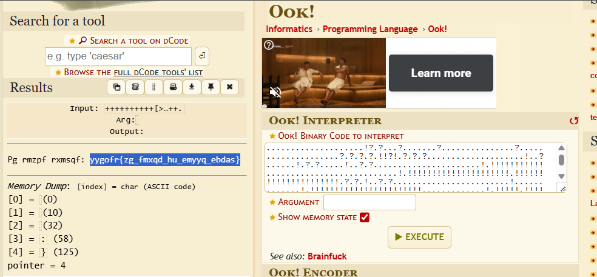Click memory dump row [4] = } (125)
Viewport: 597px width, 277px height.
42,252
